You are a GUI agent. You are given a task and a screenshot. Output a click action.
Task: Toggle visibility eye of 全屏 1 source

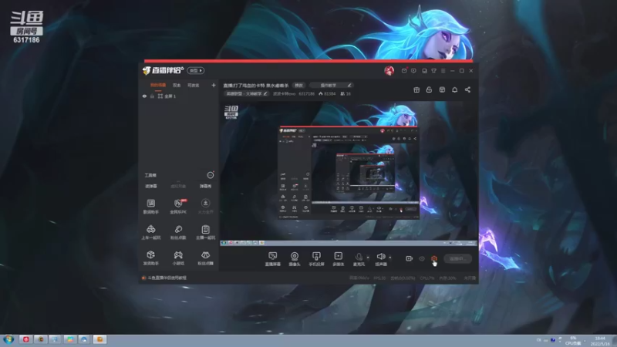tap(144, 96)
